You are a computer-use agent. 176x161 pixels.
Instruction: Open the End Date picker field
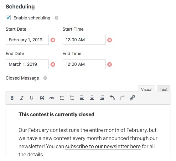27,64
